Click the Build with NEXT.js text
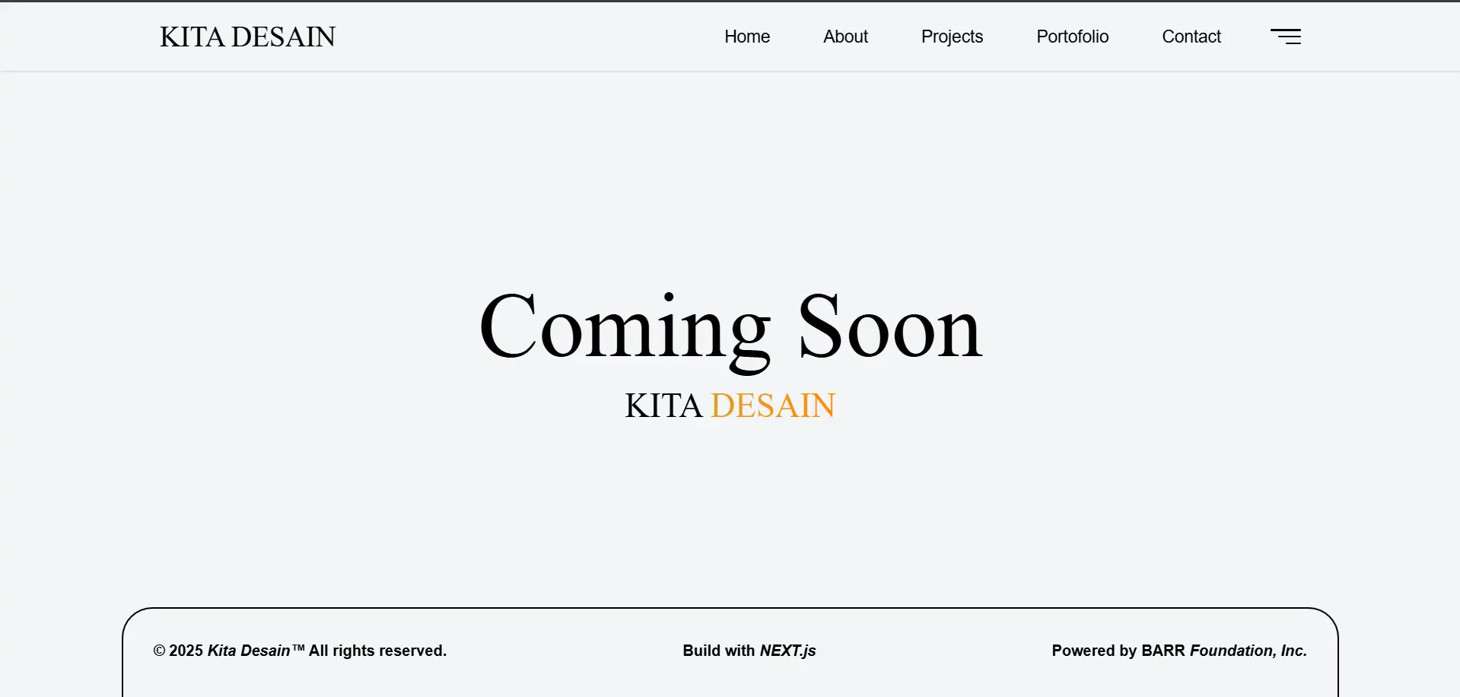The width and height of the screenshot is (1460, 697). 749,651
